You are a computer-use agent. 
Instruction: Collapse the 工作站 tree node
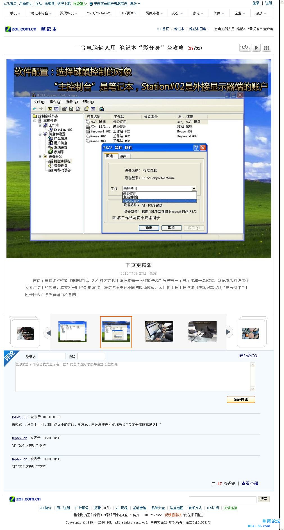point(40,125)
